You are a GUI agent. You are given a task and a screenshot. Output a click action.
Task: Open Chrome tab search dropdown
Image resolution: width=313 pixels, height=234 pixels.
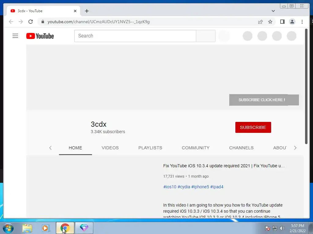273,11
